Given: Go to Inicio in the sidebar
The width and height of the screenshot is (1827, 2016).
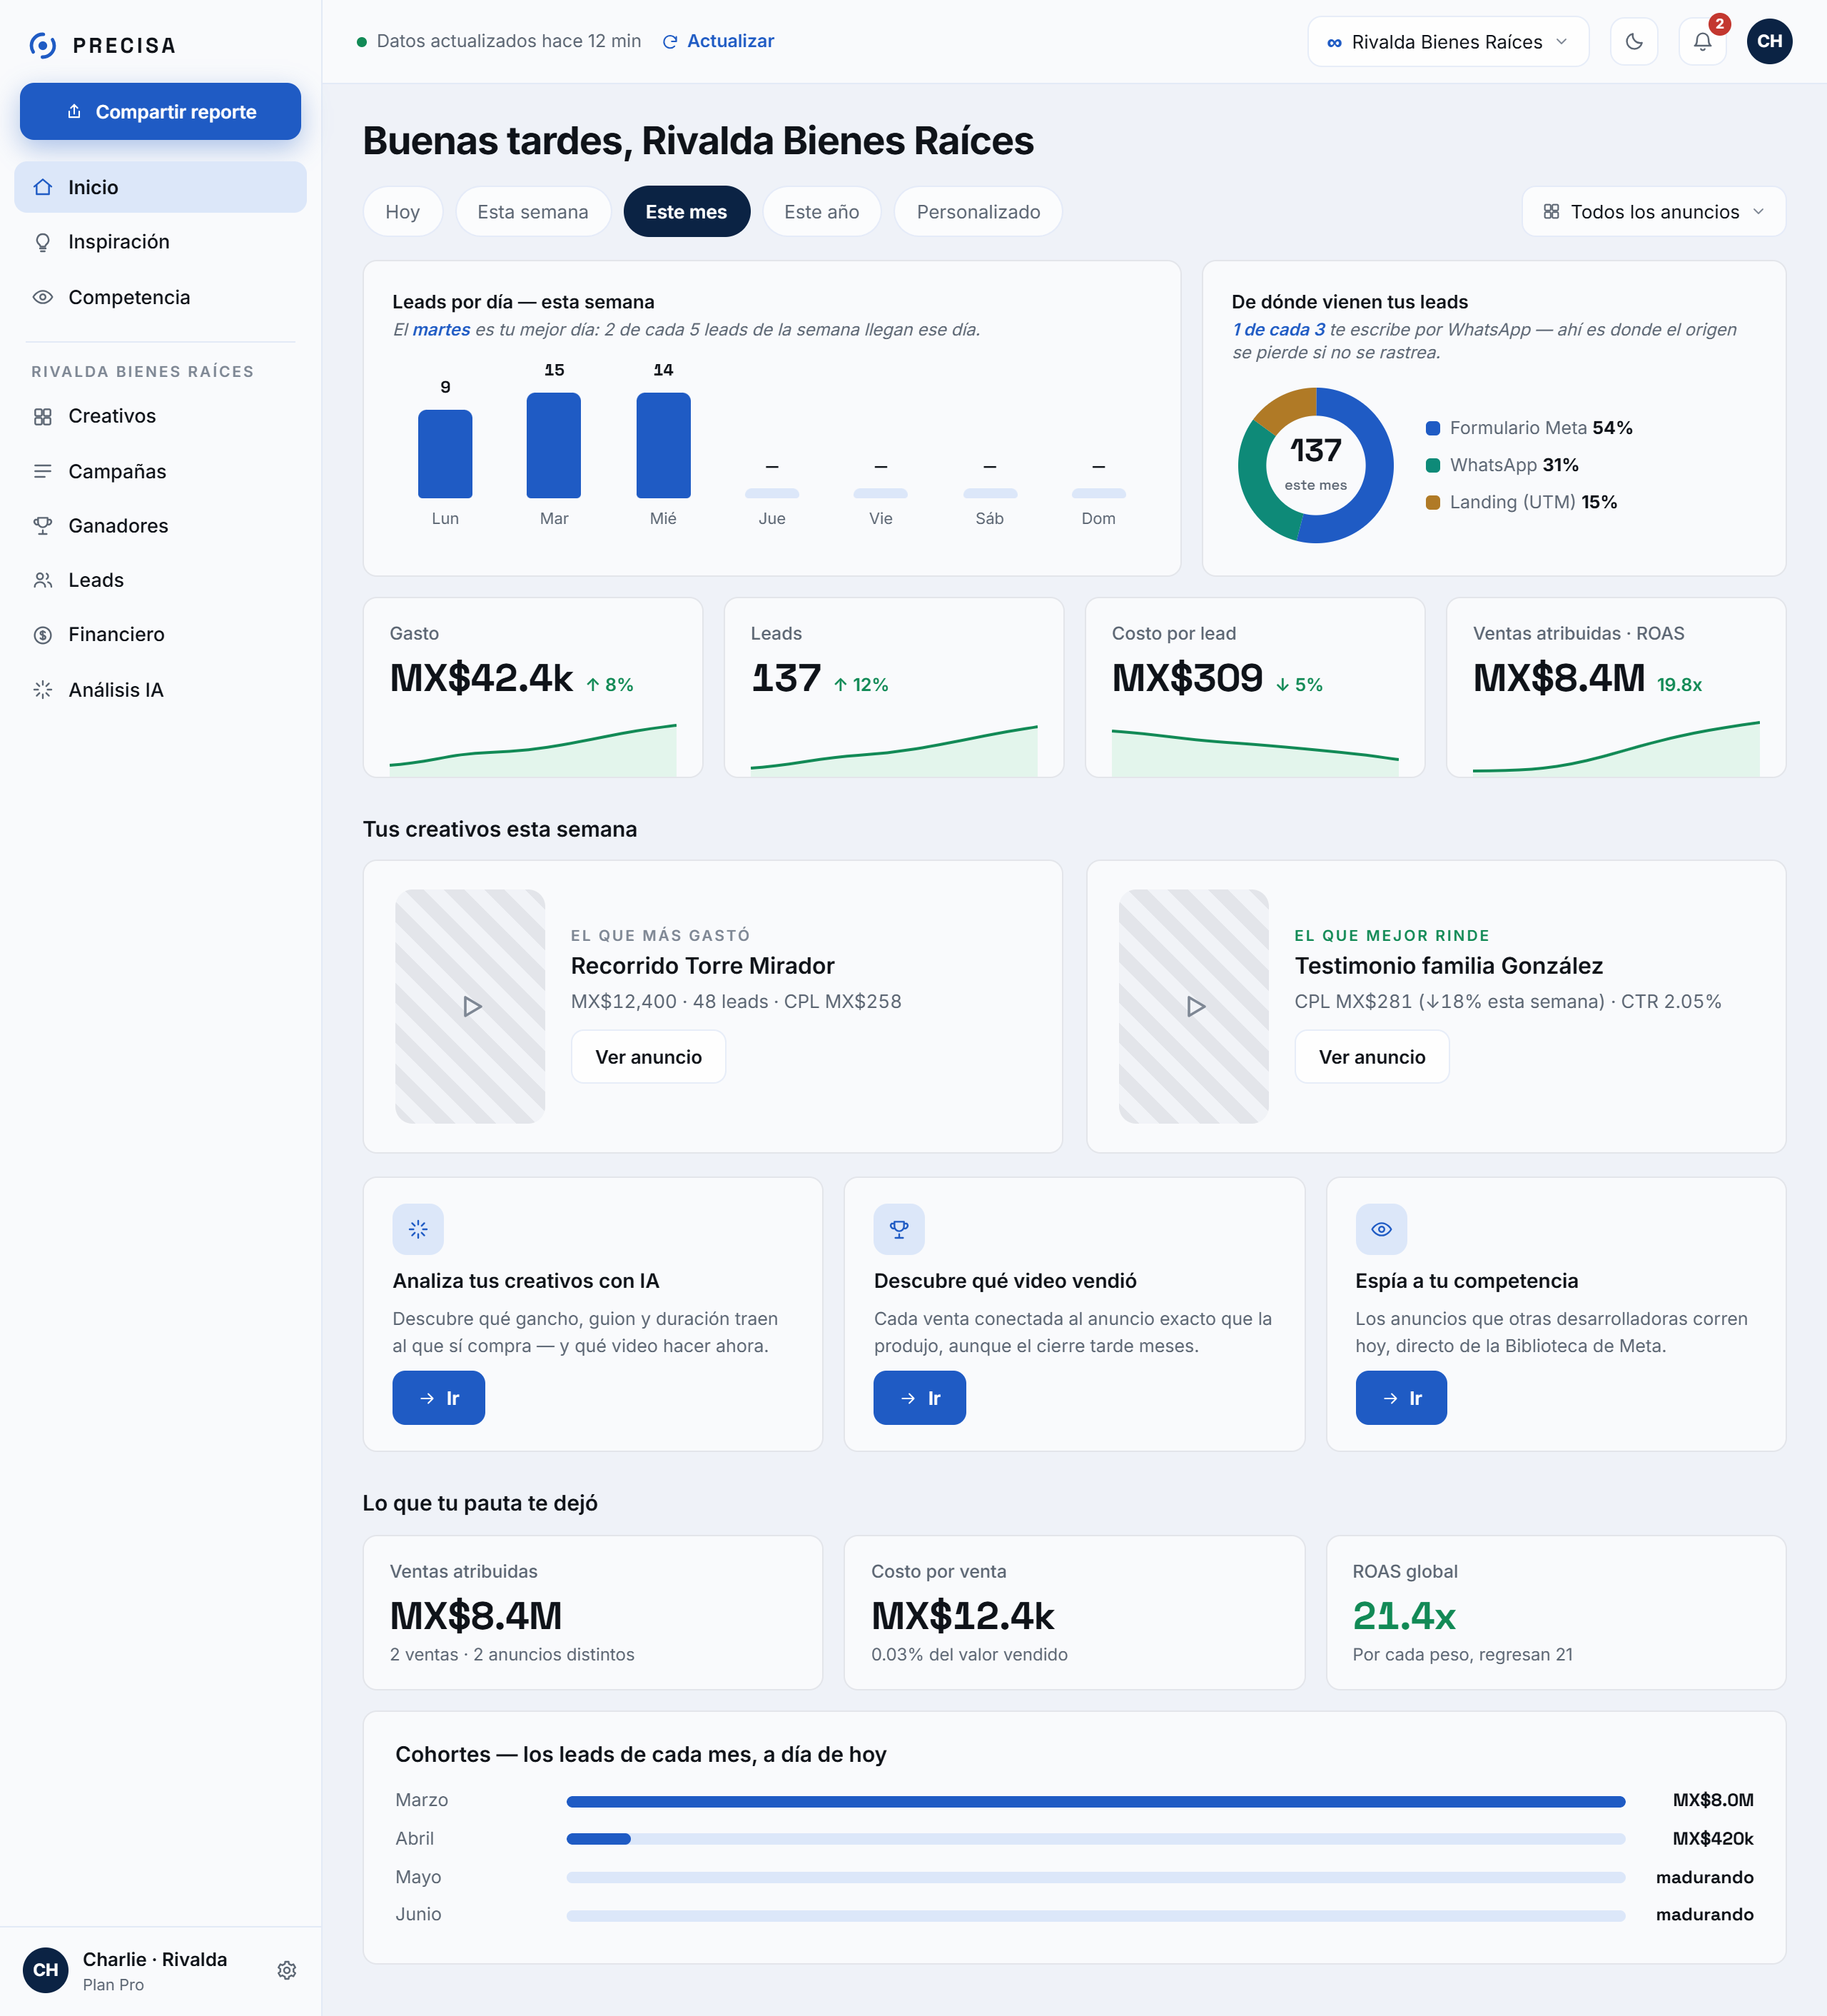Looking at the screenshot, I should [160, 187].
